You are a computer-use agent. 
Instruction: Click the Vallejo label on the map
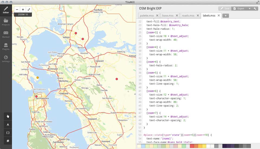point(66,37)
